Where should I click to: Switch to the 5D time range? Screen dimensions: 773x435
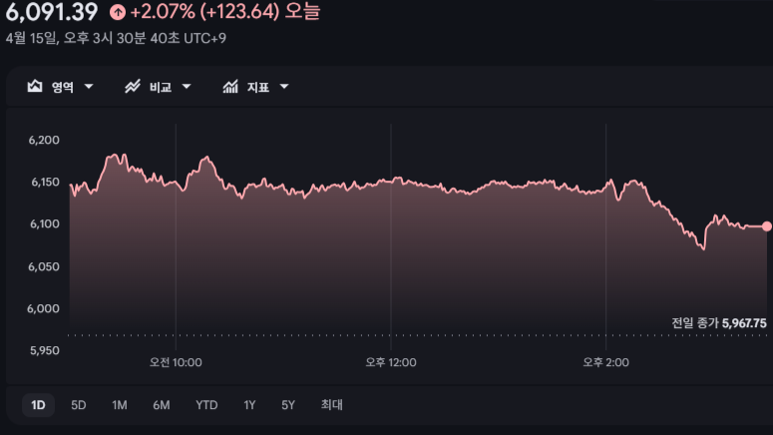[x=79, y=405]
